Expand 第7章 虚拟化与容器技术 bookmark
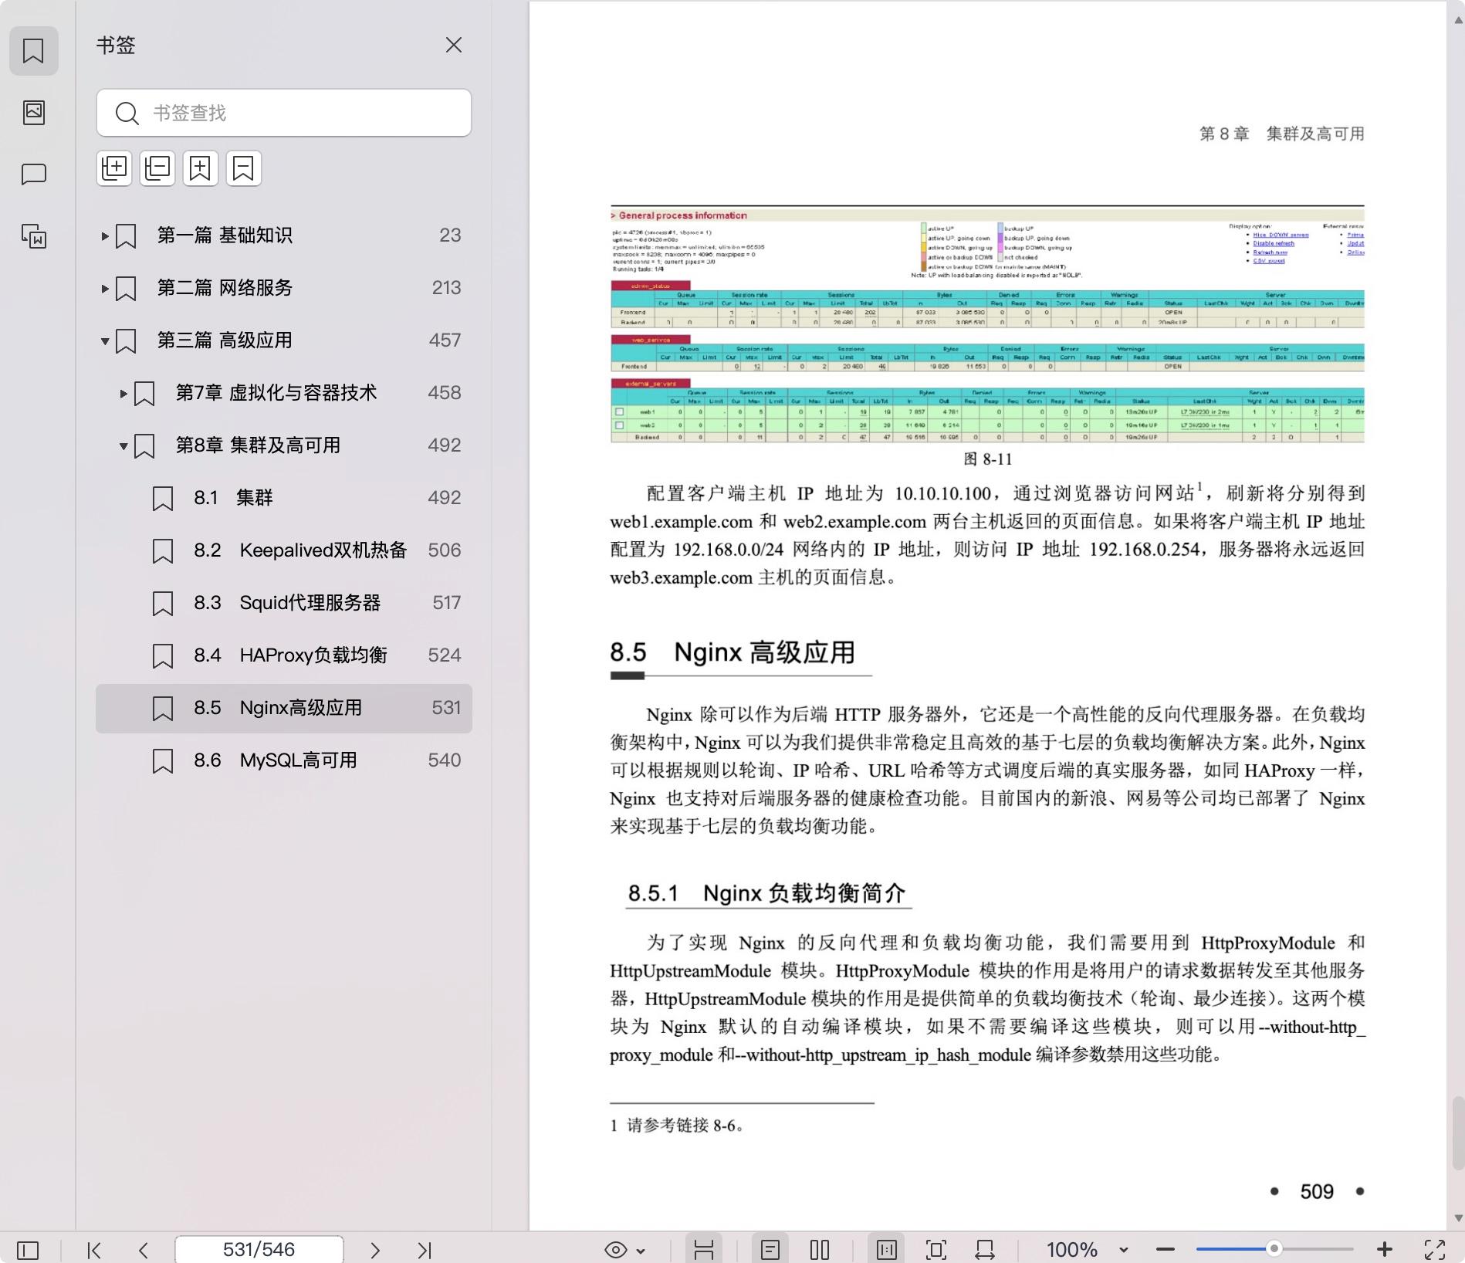 [123, 394]
